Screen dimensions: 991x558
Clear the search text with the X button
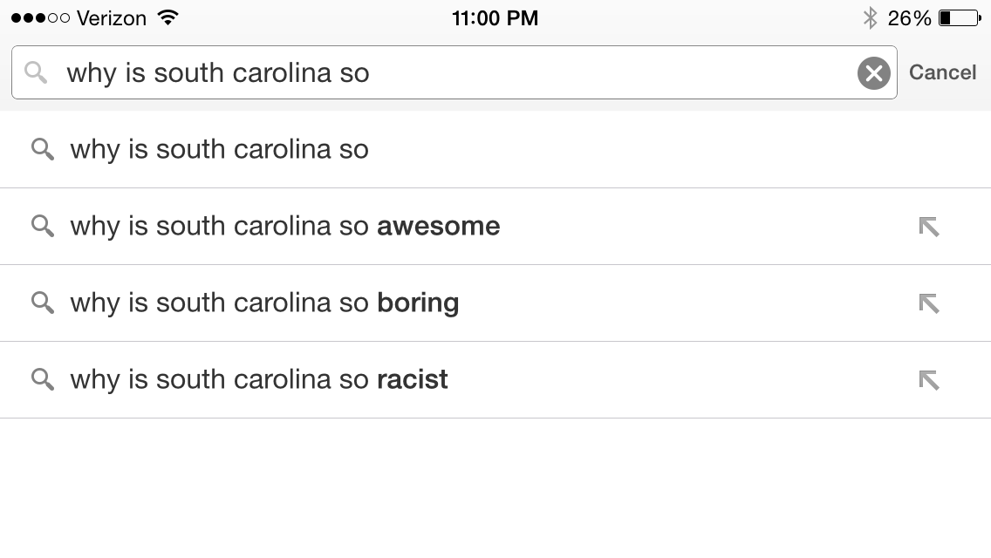[873, 73]
